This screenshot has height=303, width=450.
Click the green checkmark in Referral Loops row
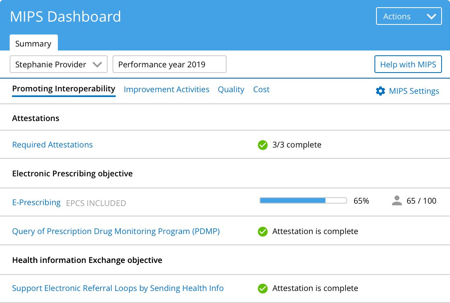click(263, 289)
